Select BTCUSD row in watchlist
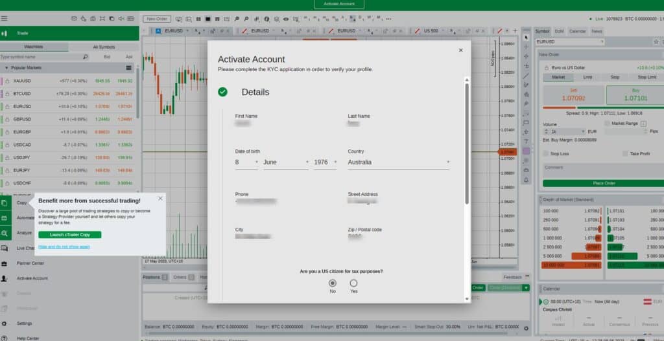Viewport: 664px width, 341px height. pyautogui.click(x=67, y=93)
